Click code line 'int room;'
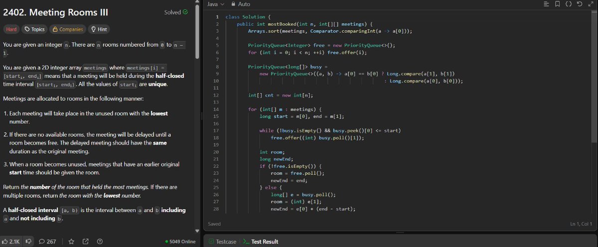Image resolution: width=598 pixels, height=247 pixels. [272, 152]
